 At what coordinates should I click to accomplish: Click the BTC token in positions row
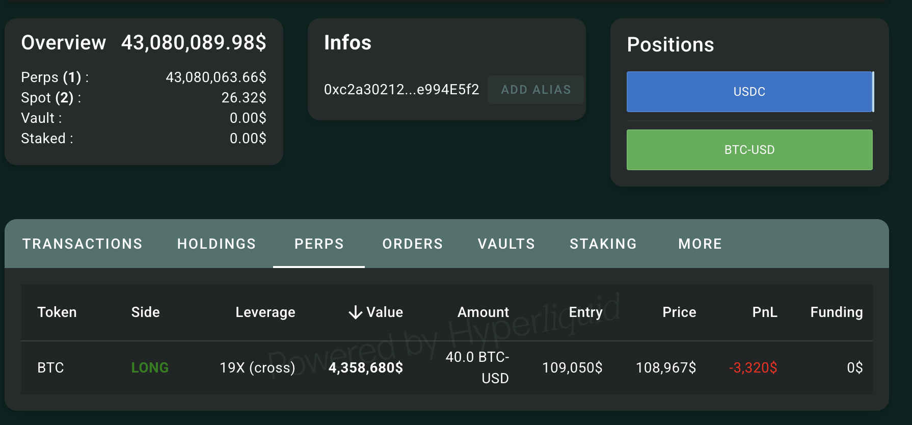tap(50, 367)
